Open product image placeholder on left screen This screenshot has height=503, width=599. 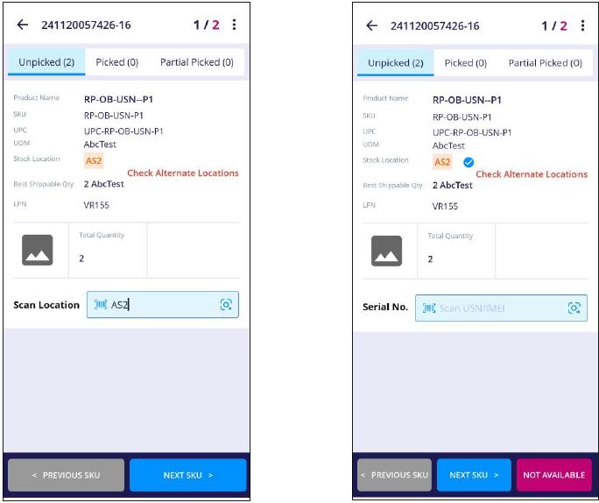click(37, 251)
